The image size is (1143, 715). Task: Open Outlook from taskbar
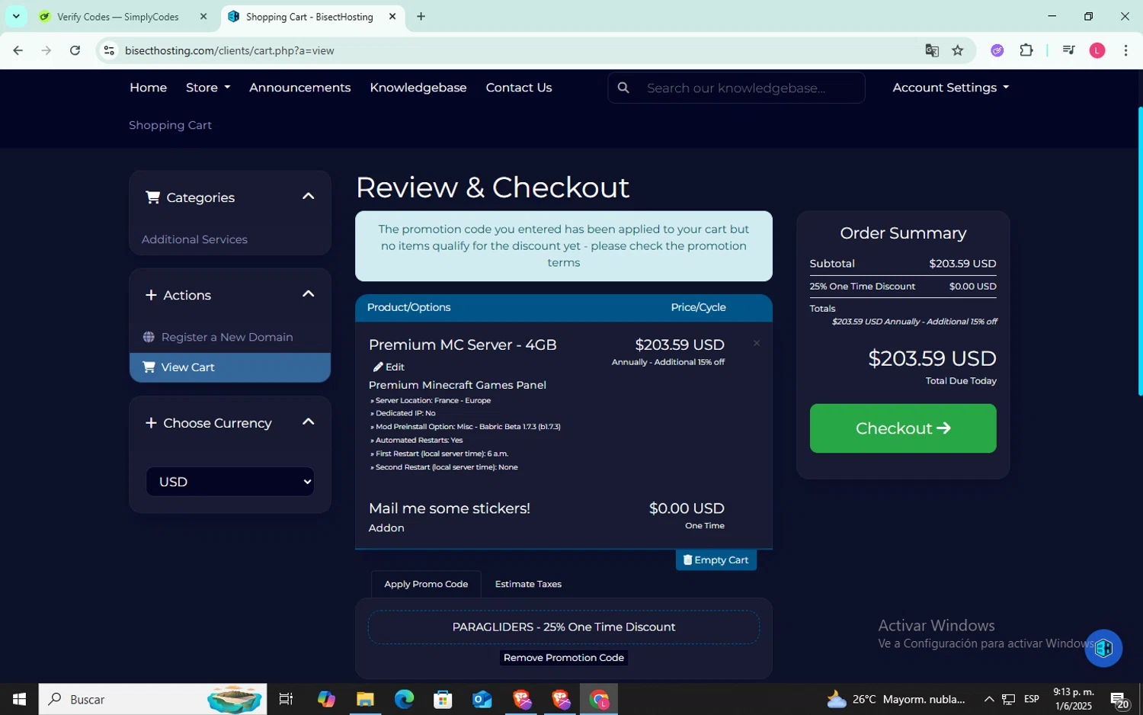click(x=482, y=699)
